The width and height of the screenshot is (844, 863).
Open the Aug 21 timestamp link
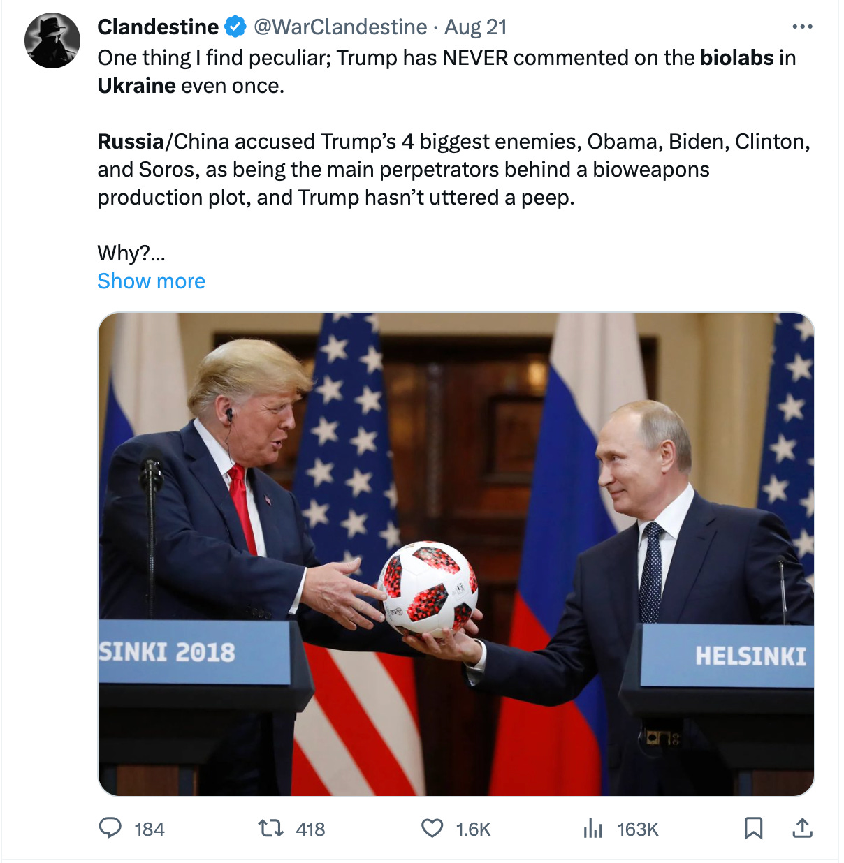pos(476,27)
